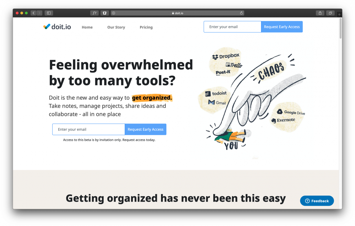Focus the header email input field
The image size is (355, 226).
[232, 27]
